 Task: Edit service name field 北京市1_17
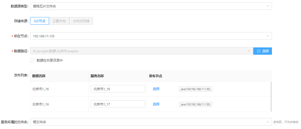tap(118, 104)
